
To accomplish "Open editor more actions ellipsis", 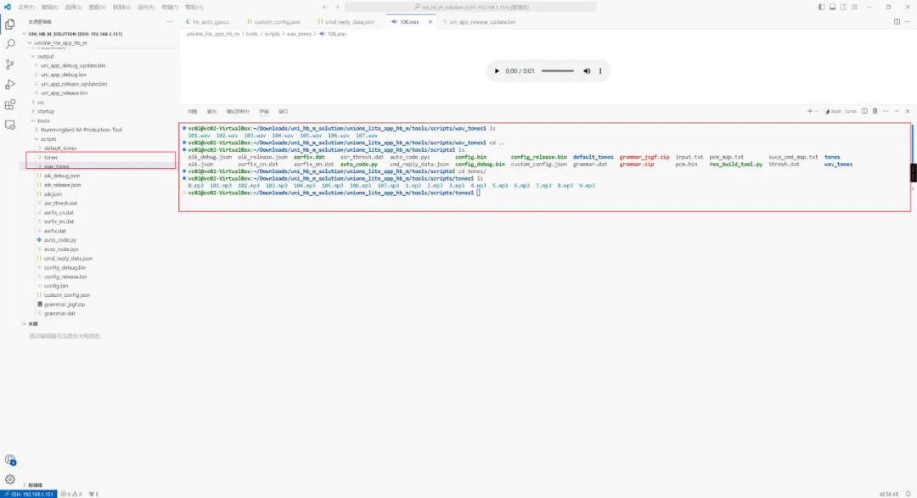I will pyautogui.click(x=908, y=21).
